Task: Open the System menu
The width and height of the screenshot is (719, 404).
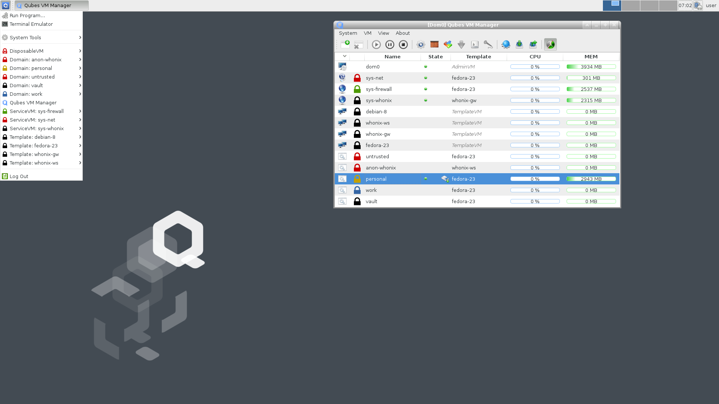Action: 348,33
